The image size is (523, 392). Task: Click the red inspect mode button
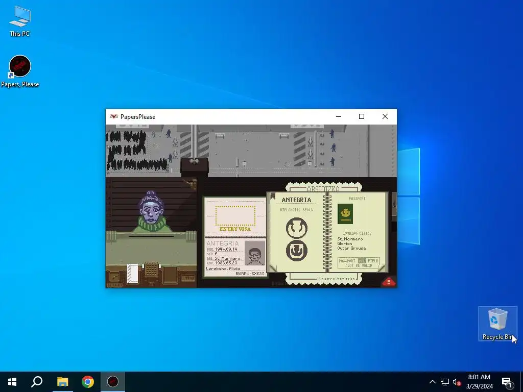[x=388, y=282]
